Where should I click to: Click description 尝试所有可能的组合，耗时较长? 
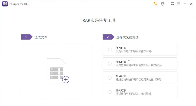click(134, 94)
